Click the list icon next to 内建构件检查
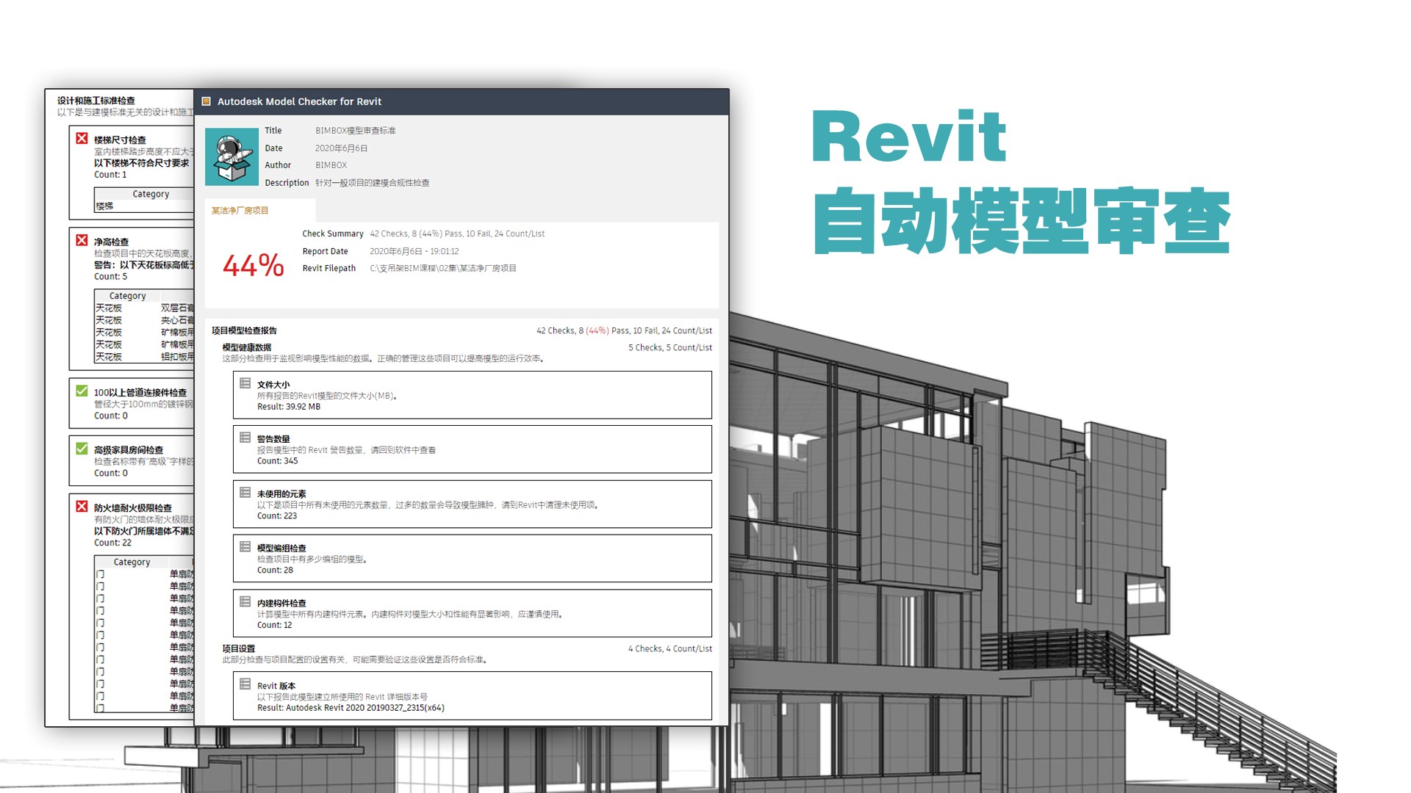This screenshot has width=1411, height=793. [x=244, y=601]
